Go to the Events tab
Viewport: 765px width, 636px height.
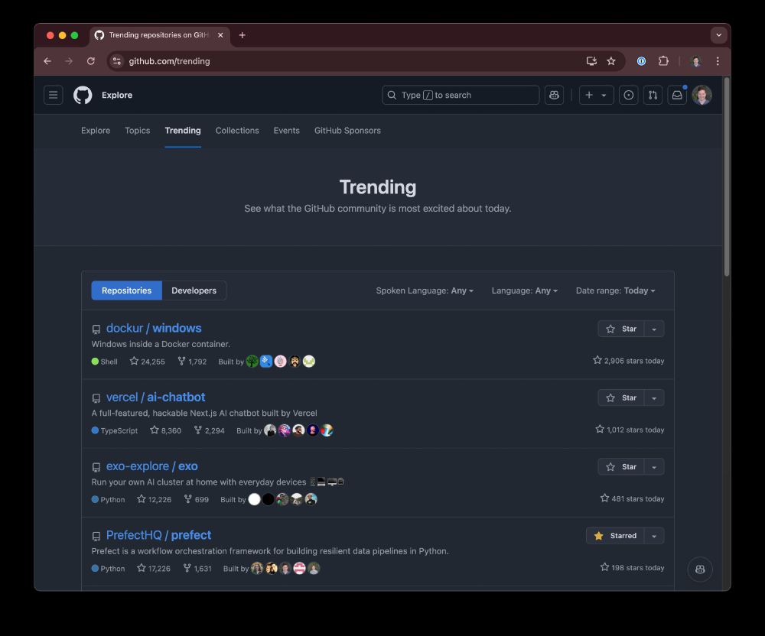[286, 131]
